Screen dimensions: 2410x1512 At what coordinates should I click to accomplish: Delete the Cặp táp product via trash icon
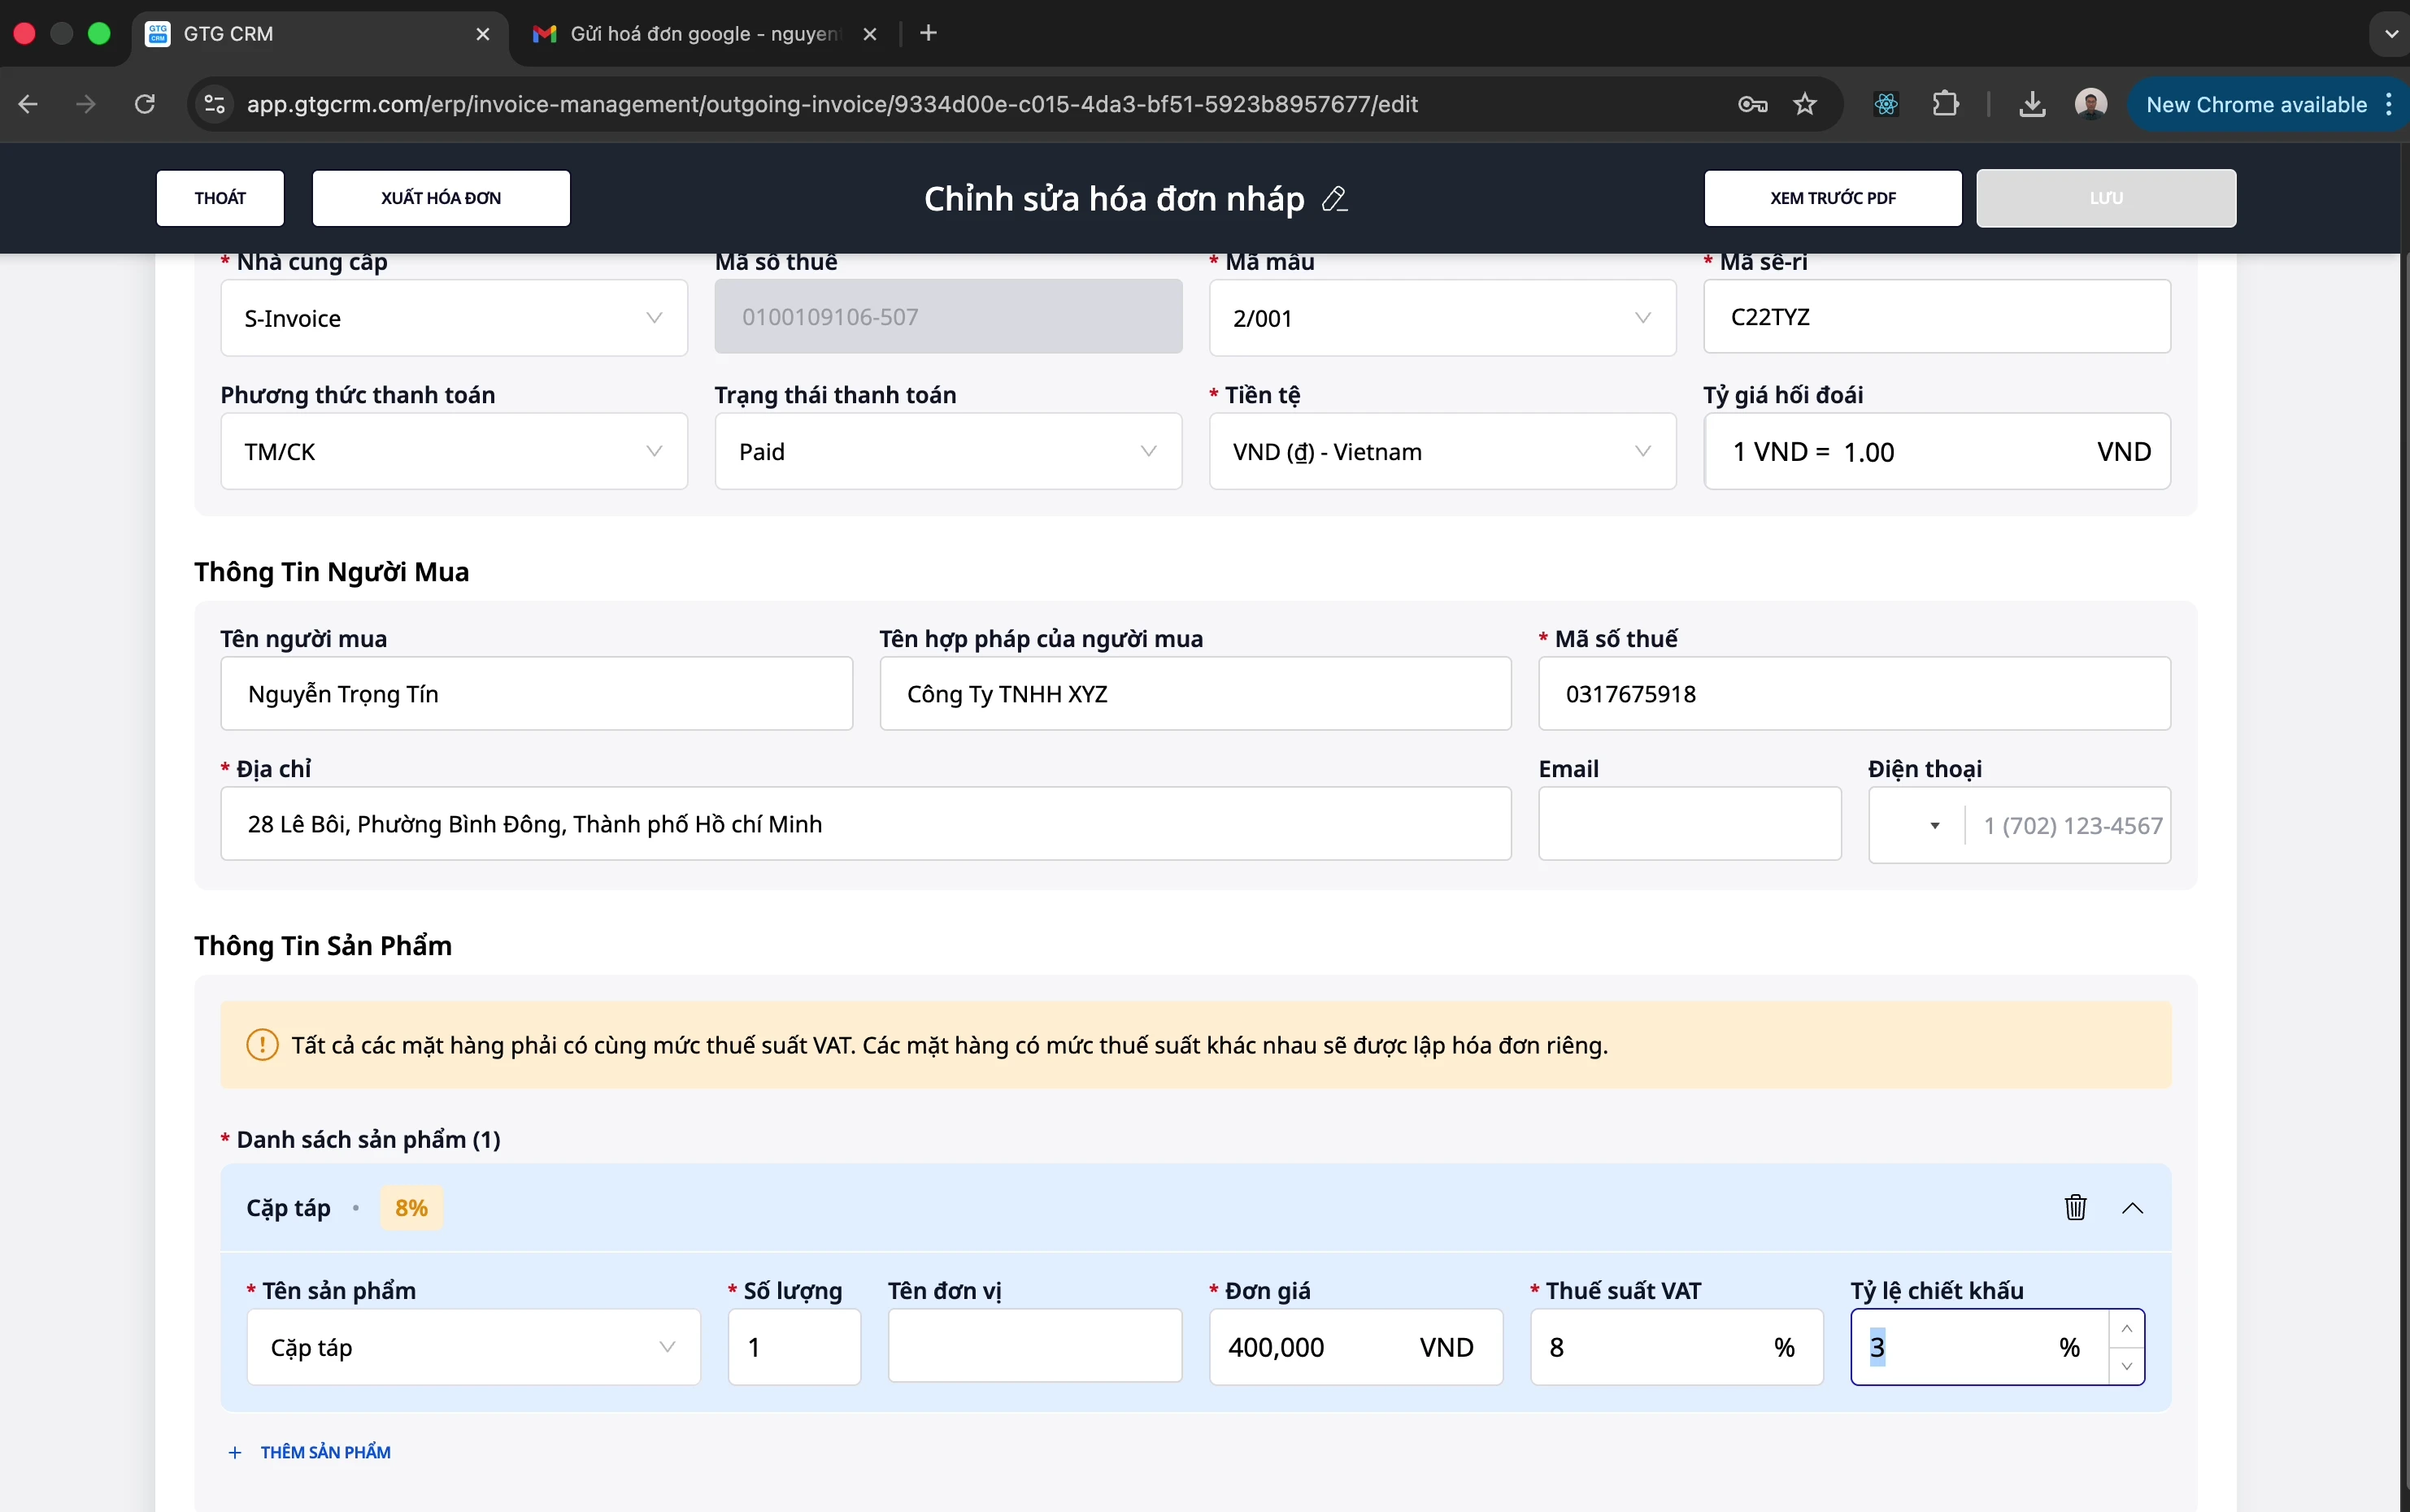coord(2076,1208)
